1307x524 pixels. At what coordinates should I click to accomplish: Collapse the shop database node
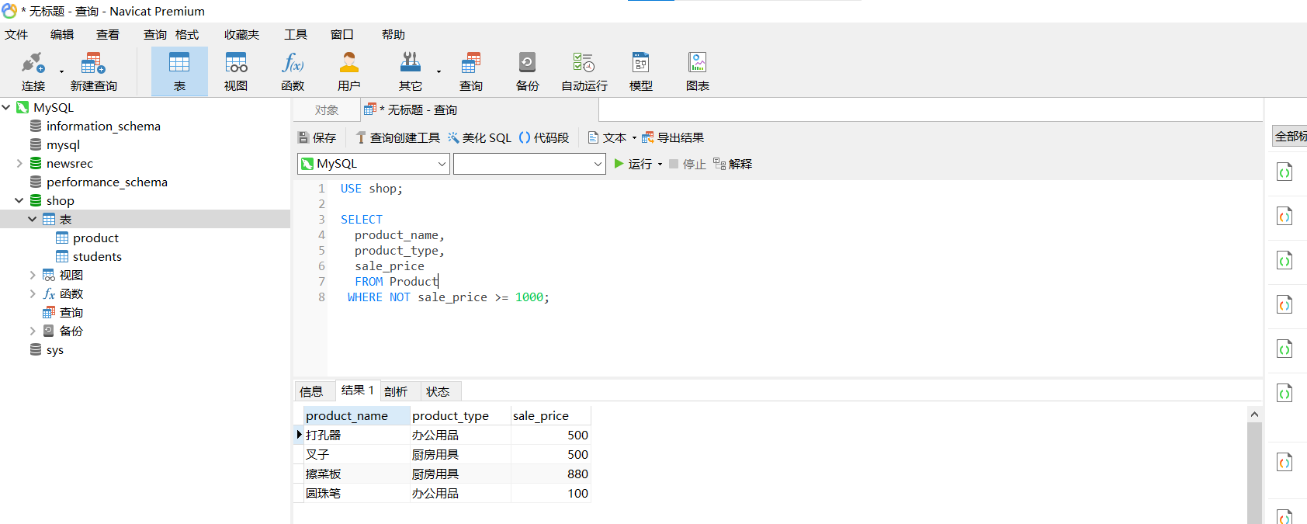[19, 200]
